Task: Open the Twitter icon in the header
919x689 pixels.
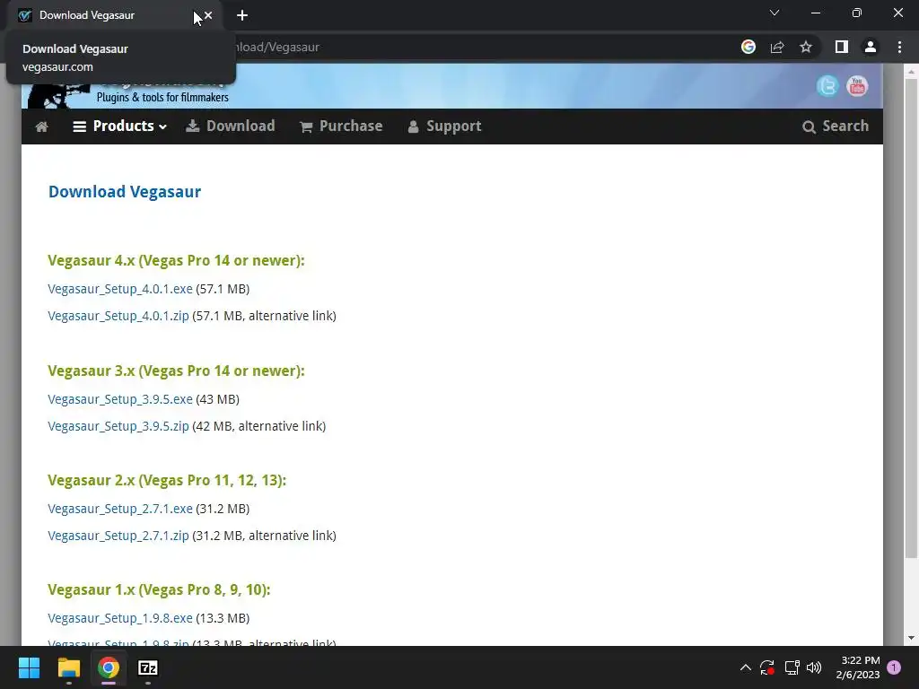Action: pos(827,87)
